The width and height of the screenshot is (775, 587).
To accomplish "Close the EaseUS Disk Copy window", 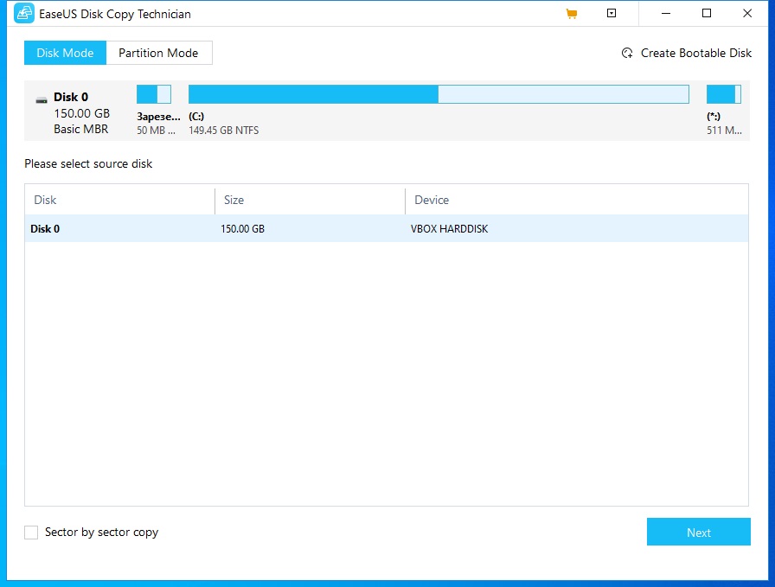I will coord(747,13).
